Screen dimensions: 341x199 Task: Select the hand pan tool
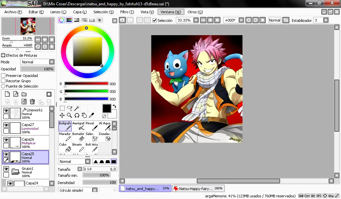coord(84,115)
